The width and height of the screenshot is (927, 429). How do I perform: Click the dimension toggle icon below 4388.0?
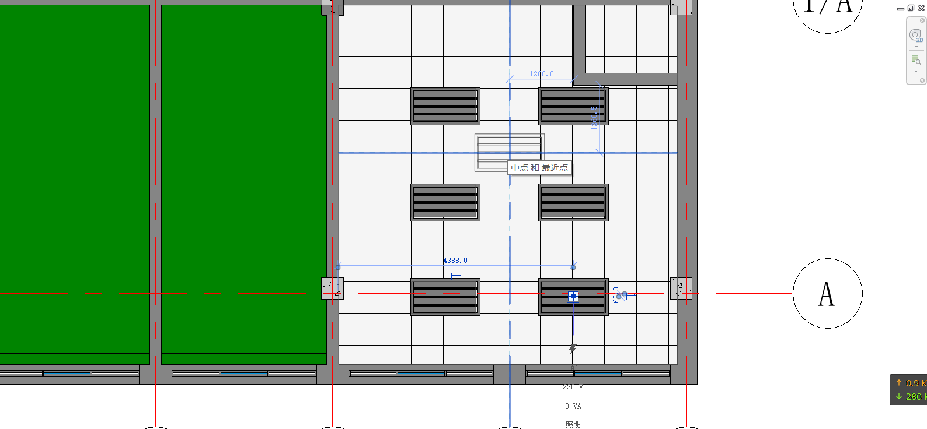(x=456, y=276)
